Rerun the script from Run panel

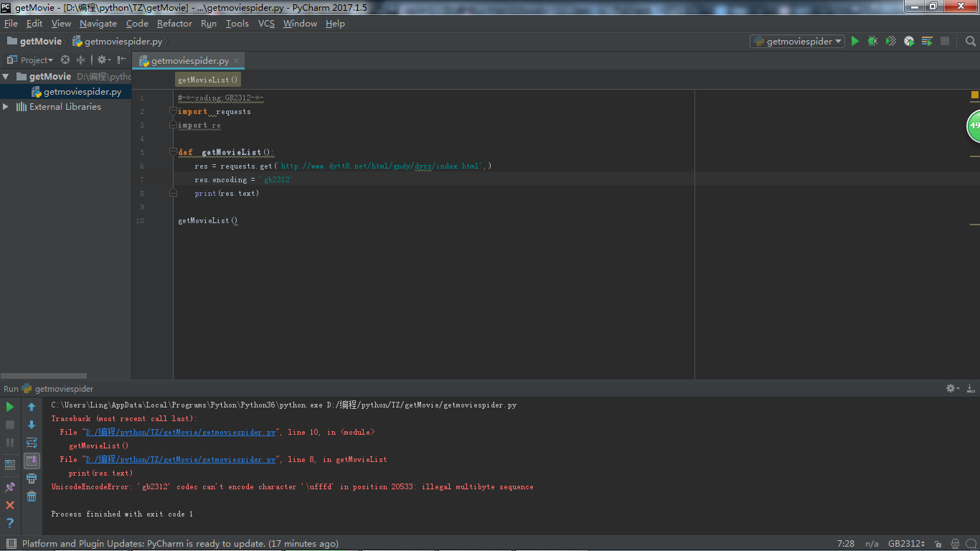pyautogui.click(x=10, y=407)
